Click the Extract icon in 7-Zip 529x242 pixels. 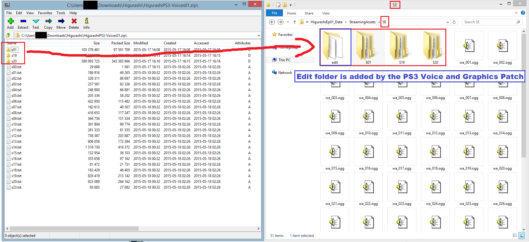point(23,24)
